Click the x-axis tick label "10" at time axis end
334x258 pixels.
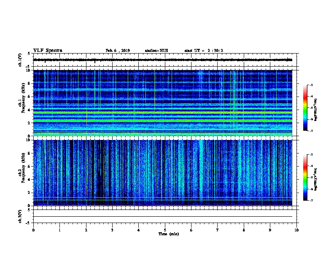click(x=296, y=230)
